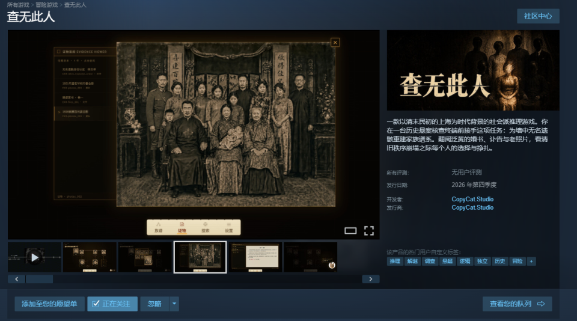Open the publisher CopyCat.Studio link

coord(472,207)
